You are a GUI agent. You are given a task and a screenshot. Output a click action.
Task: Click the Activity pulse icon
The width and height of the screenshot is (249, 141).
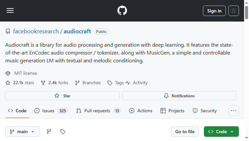[128, 83]
